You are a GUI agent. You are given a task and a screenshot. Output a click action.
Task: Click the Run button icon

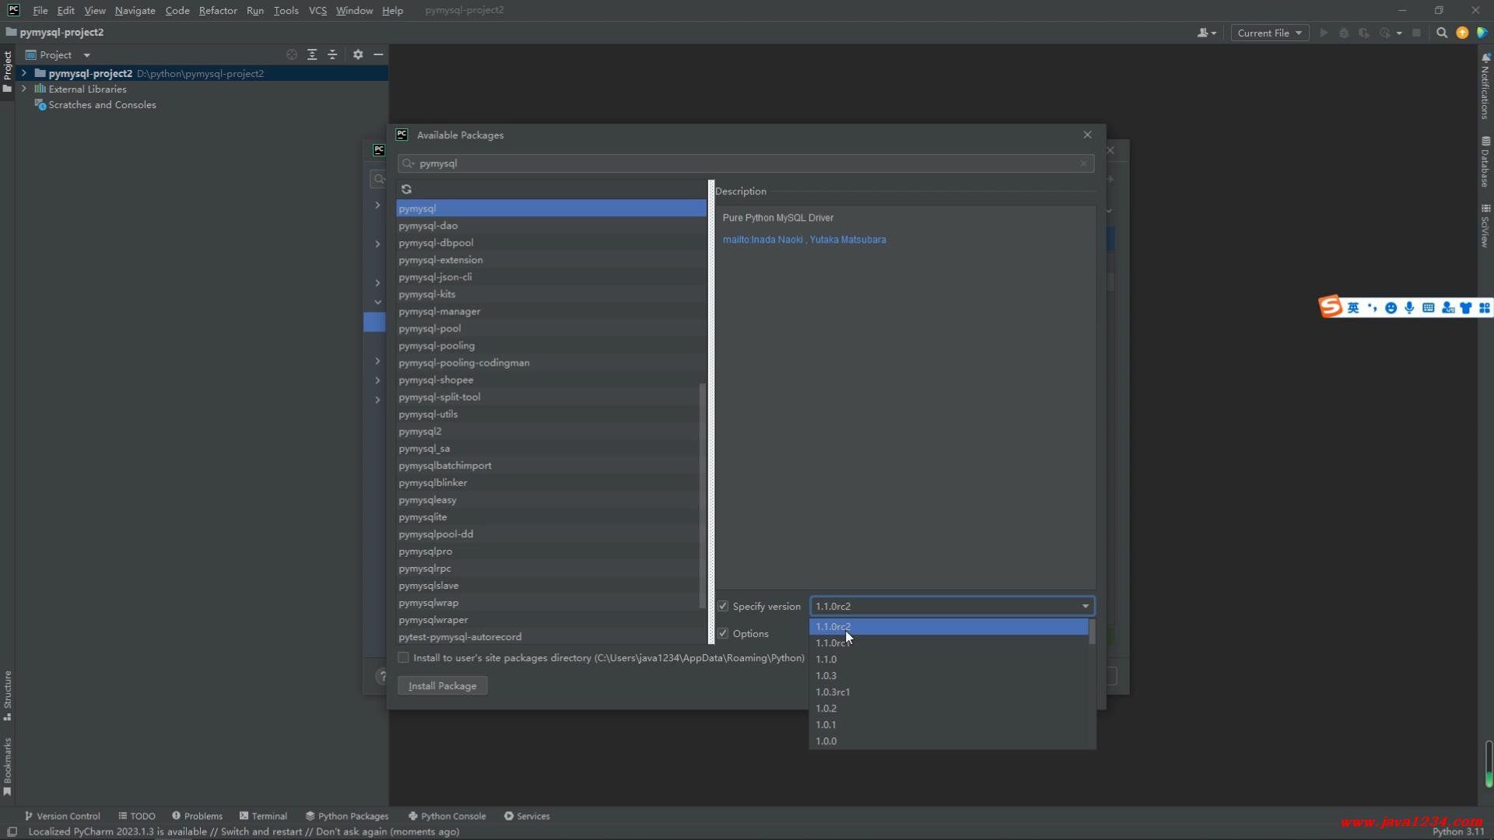click(1324, 33)
